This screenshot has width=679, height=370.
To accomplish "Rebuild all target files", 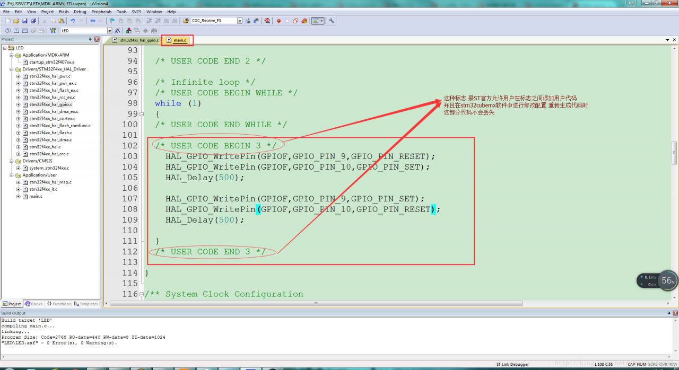I will (25, 31).
